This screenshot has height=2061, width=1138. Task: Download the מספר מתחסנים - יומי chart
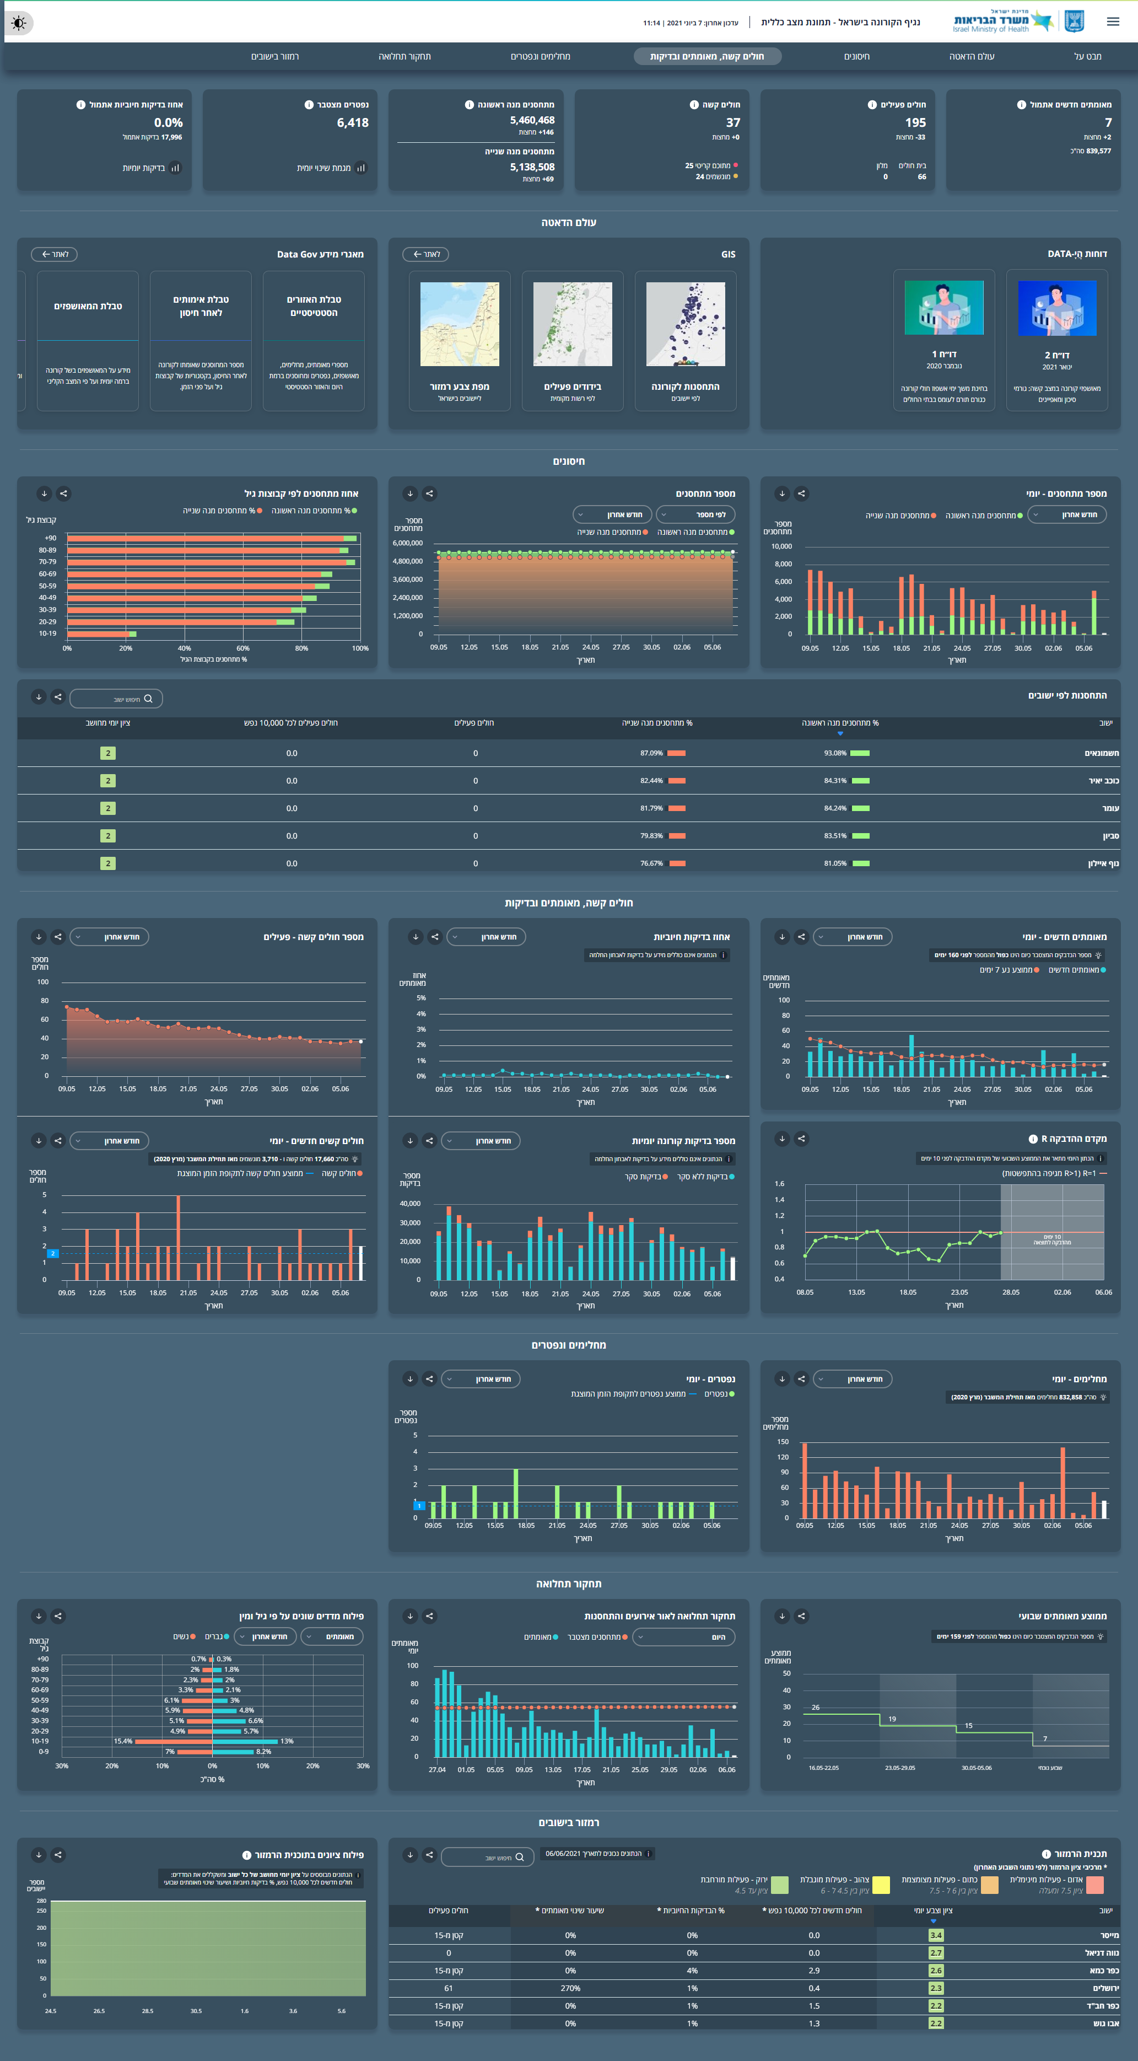(x=782, y=493)
